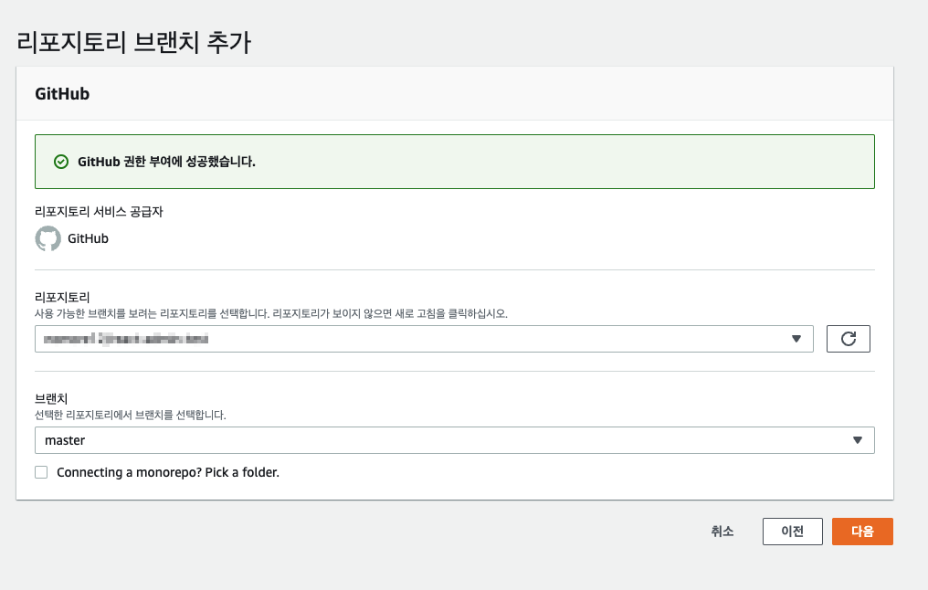
Task: Click the GitHub panel header text
Action: click(62, 93)
